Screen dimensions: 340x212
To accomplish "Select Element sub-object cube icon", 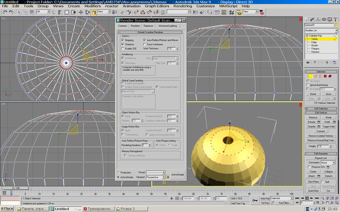I will 330,76.
